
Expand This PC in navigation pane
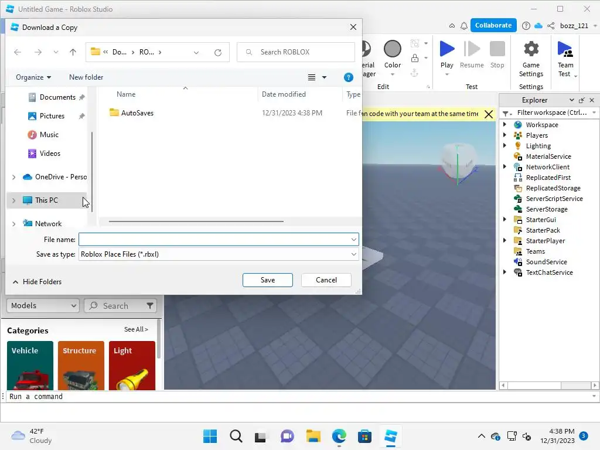(x=14, y=200)
